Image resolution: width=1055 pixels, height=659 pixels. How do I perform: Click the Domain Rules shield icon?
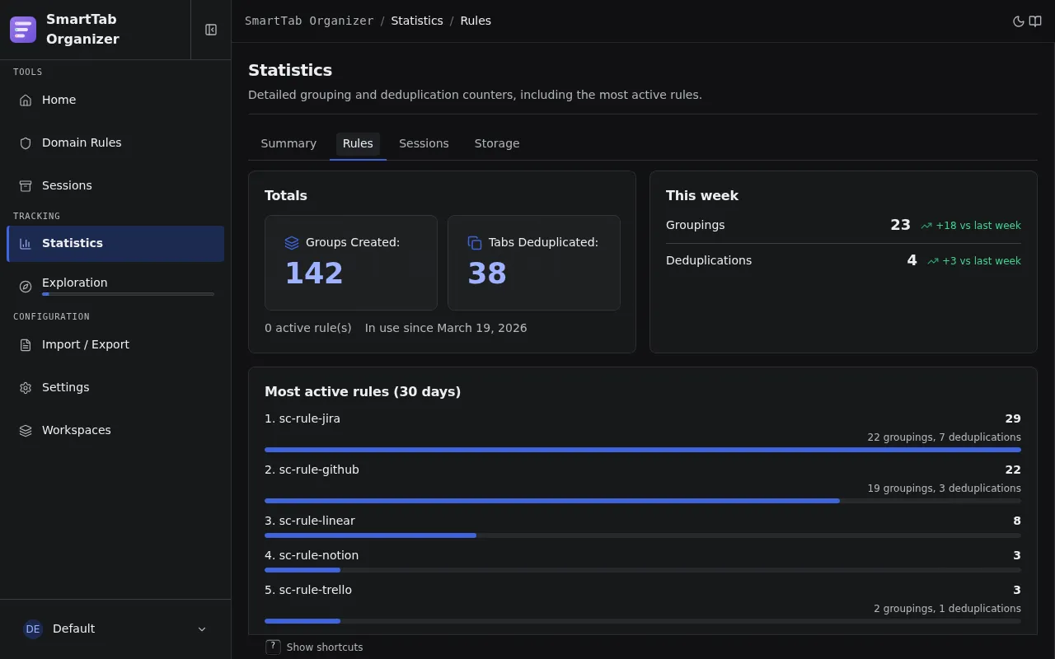coord(26,143)
